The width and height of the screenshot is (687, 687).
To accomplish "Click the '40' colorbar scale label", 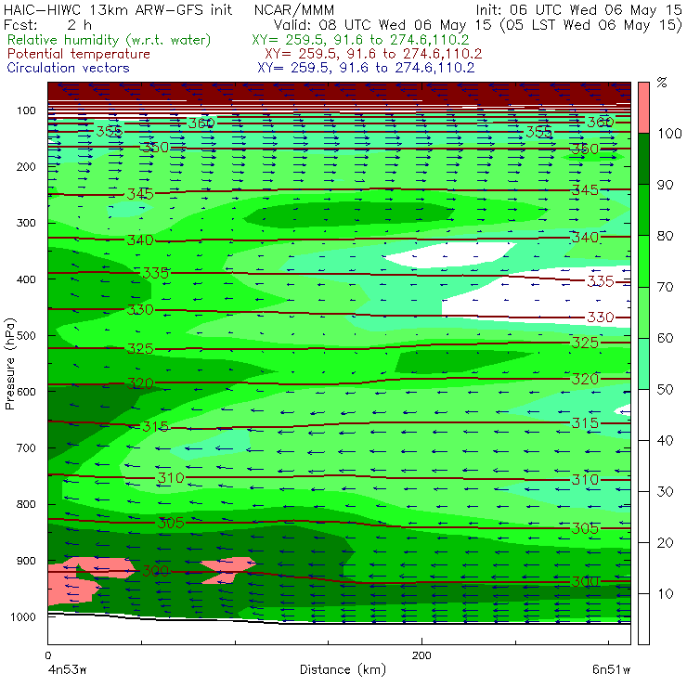I will click(x=665, y=441).
